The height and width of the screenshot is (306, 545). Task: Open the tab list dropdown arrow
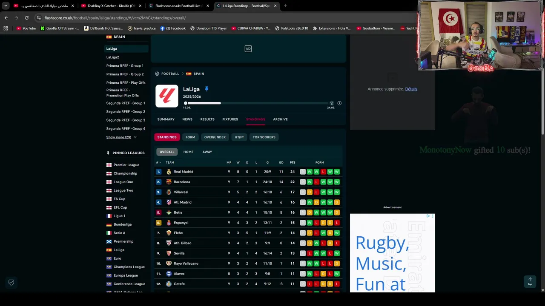pos(6,6)
